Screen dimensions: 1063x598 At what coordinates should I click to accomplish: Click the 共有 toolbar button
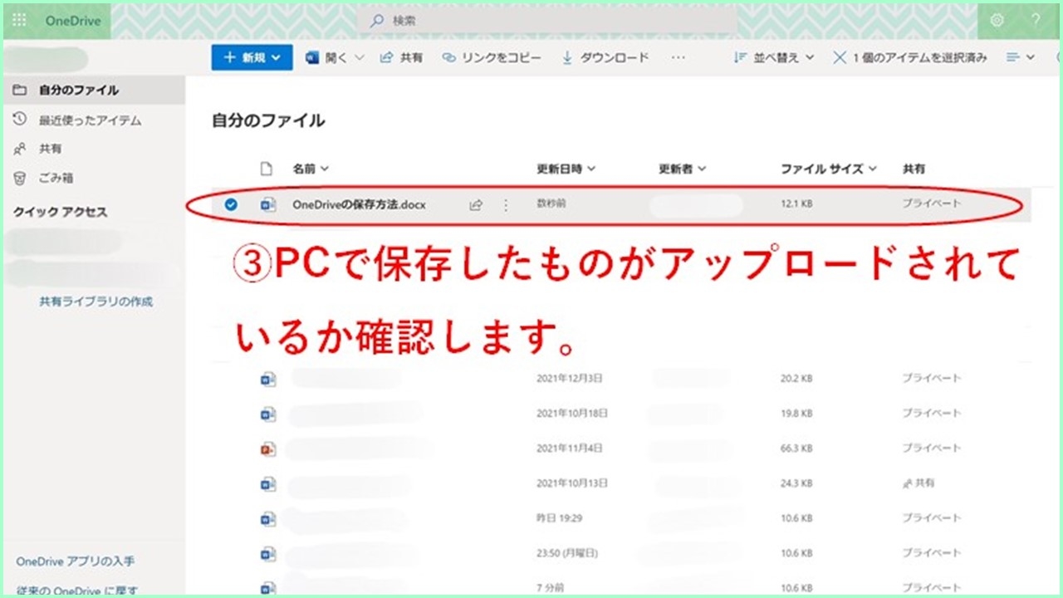401,57
